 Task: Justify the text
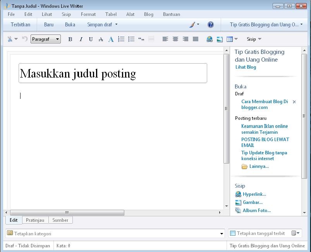196,39
